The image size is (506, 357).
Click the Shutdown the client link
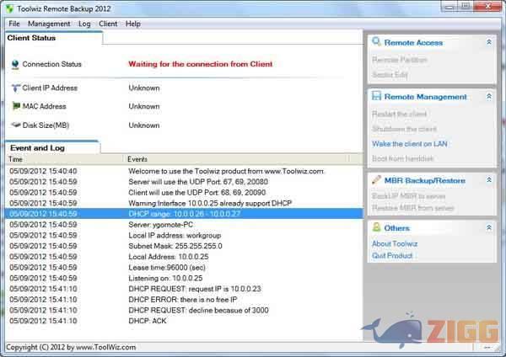(x=404, y=129)
